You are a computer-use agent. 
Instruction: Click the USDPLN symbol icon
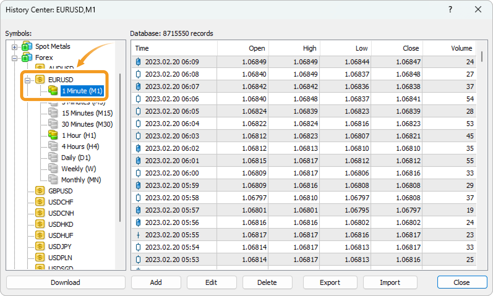coord(40,257)
